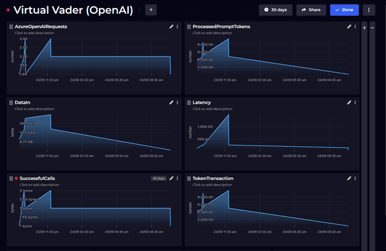Grab the DataIn panel drag handle
386x251 pixels.
11,103
